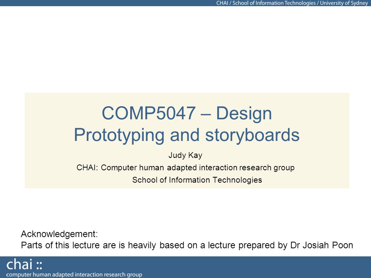Image resolution: width=371 pixels, height=278 pixels.
Task: Select 'CHAI: Computer human adapted interaction research group' line
Action: pos(185,168)
